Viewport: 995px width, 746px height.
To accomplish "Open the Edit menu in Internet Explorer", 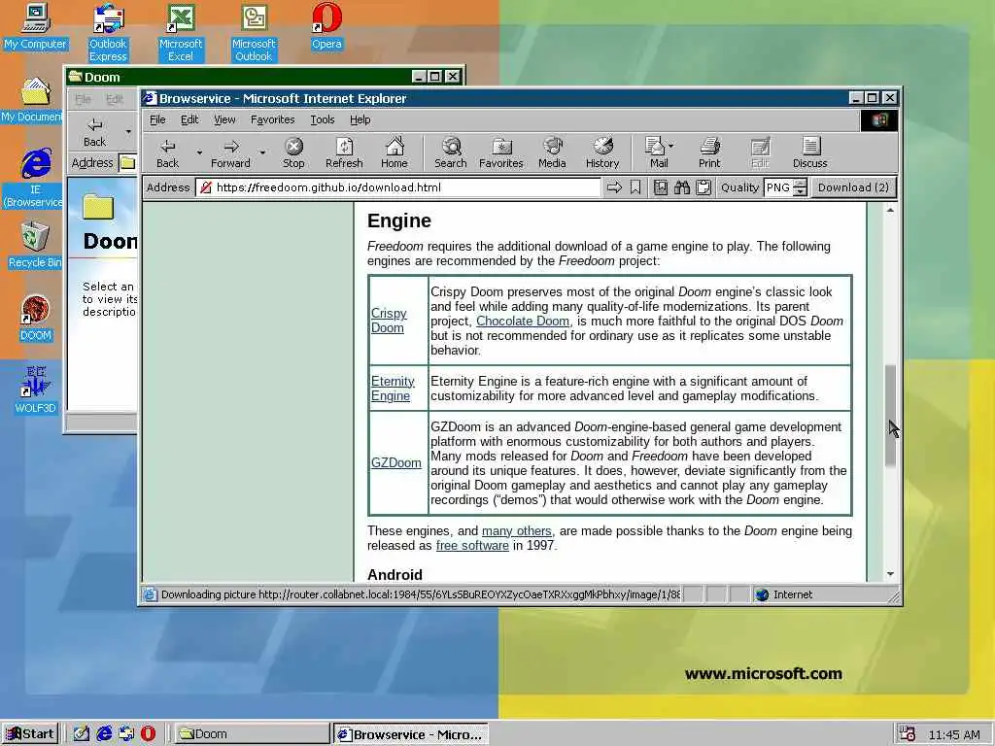I will pyautogui.click(x=189, y=119).
